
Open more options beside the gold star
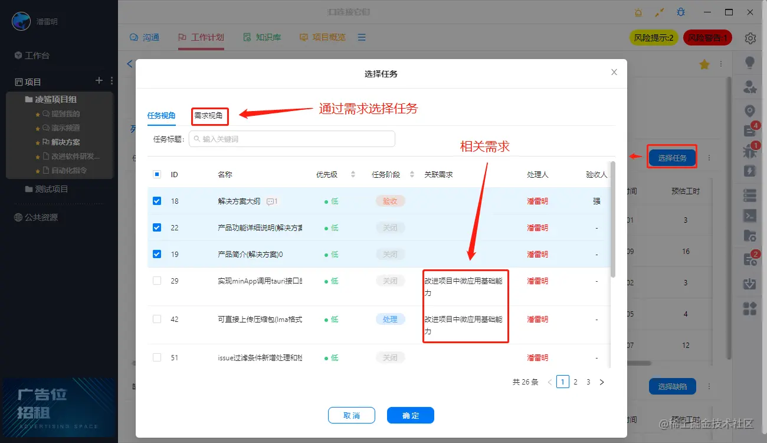[x=720, y=64]
